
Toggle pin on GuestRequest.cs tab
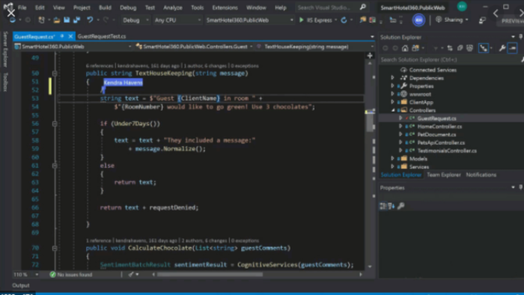(x=62, y=36)
